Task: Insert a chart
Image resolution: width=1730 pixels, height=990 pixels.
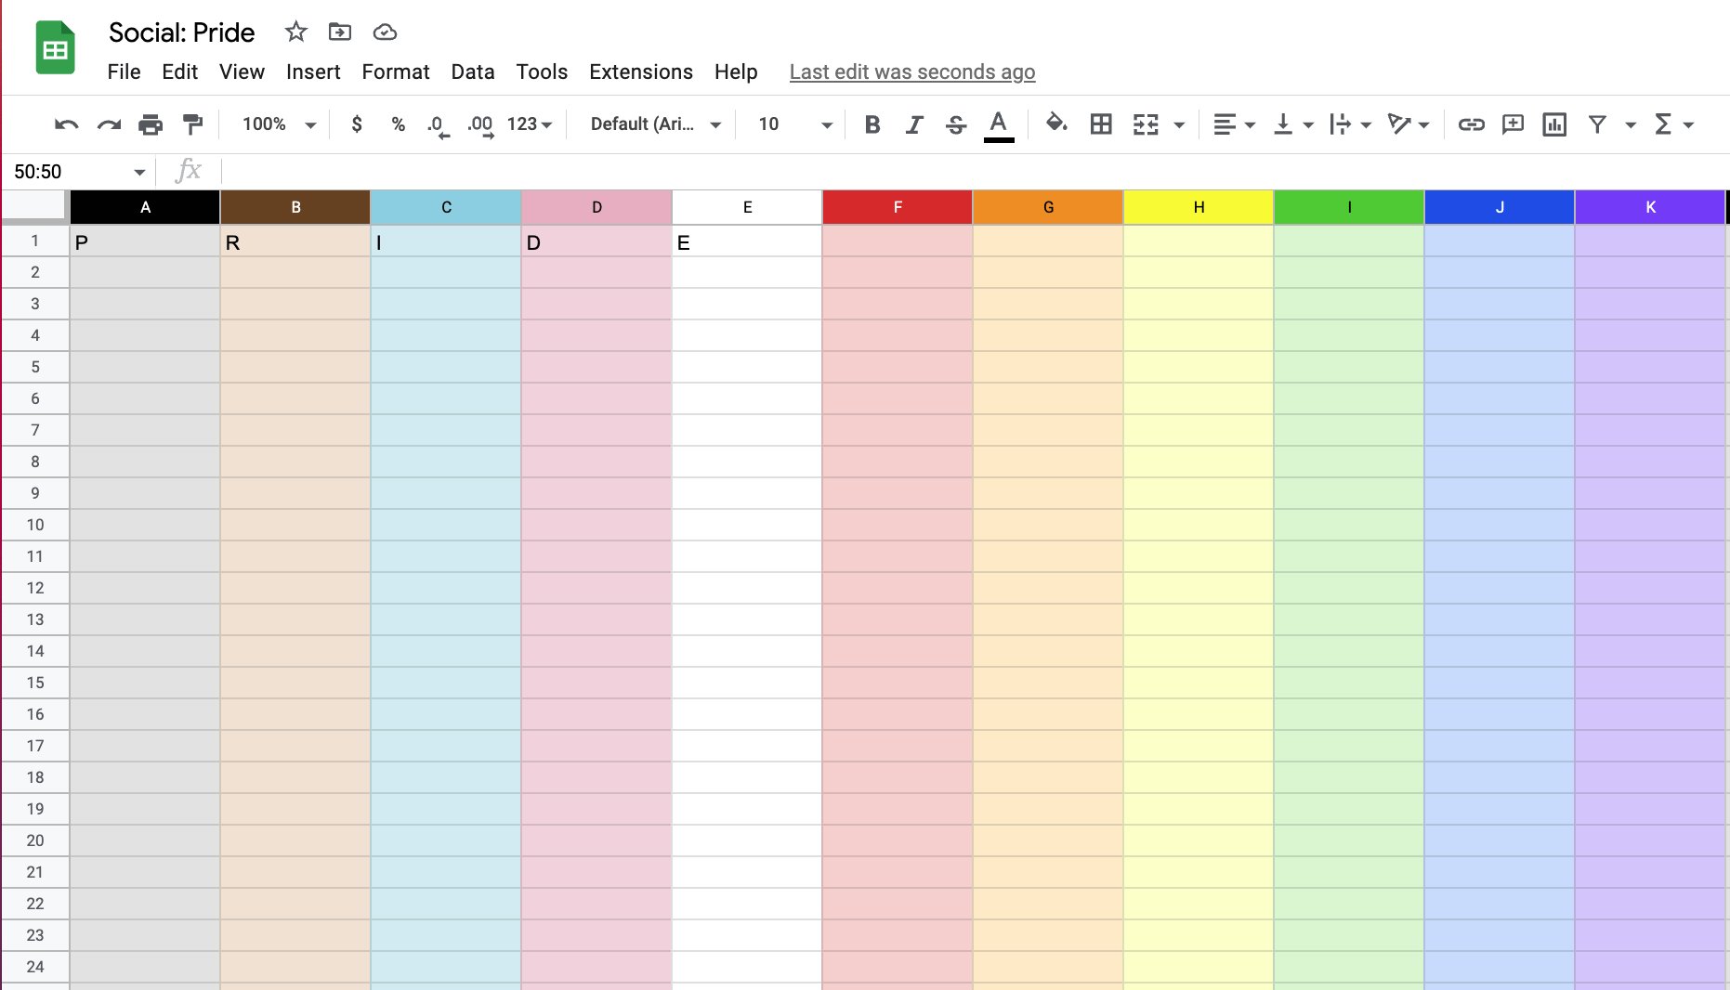Action: [x=1554, y=124]
